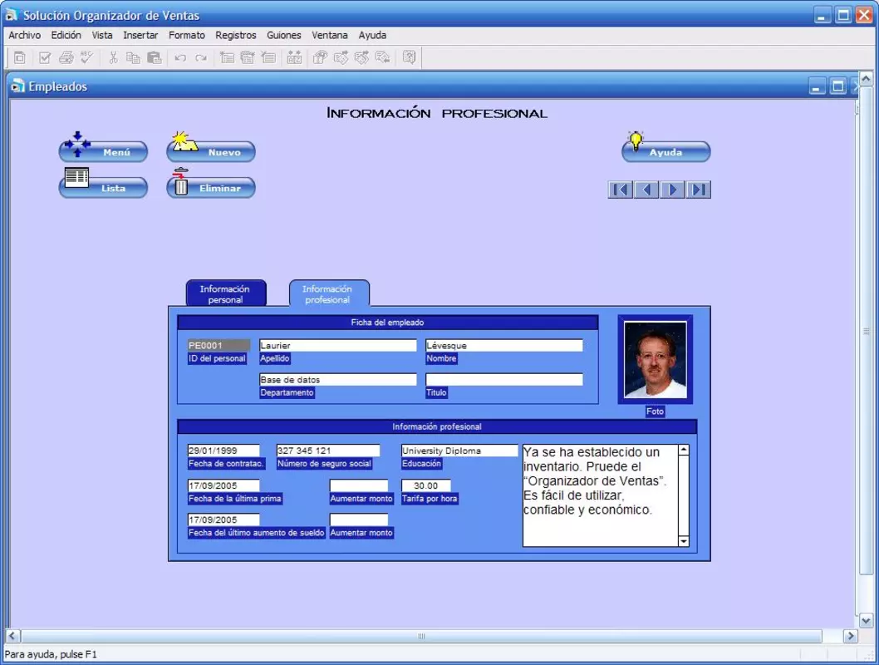Click the Copy toolbar icon
The width and height of the screenshot is (879, 665).
click(134, 57)
